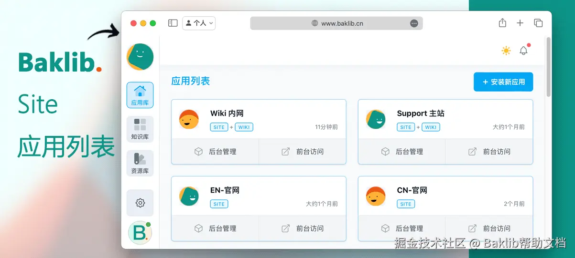The width and height of the screenshot is (575, 258).
Task: Click the www.baklib.cn address bar
Action: [336, 23]
